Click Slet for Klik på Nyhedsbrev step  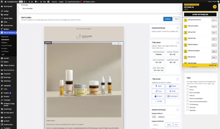214,20
